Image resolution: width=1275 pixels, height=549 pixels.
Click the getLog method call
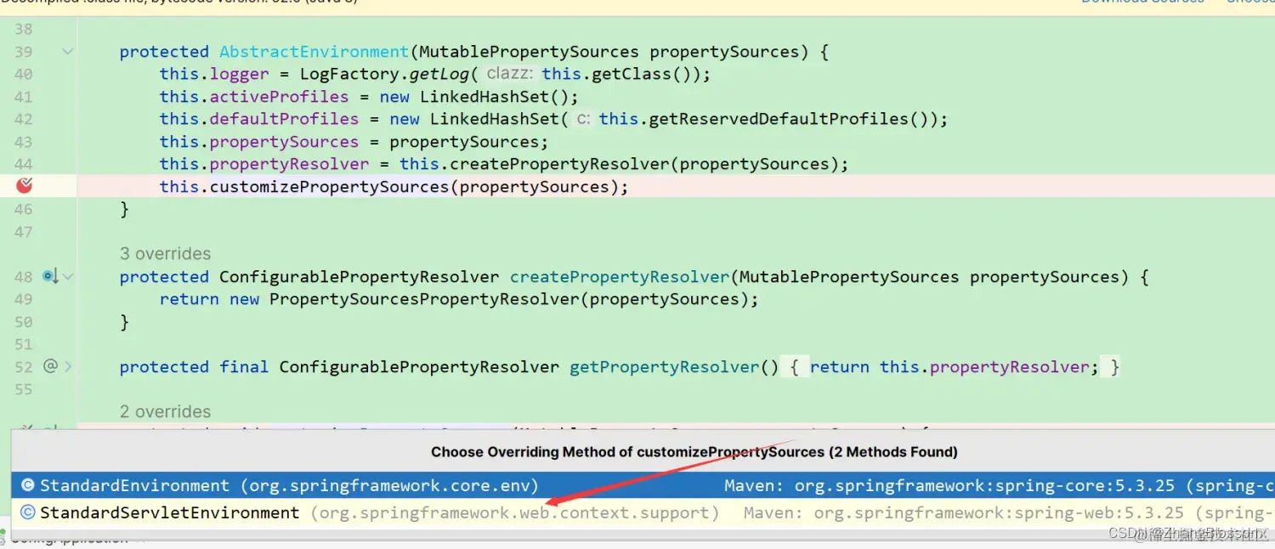[439, 74]
